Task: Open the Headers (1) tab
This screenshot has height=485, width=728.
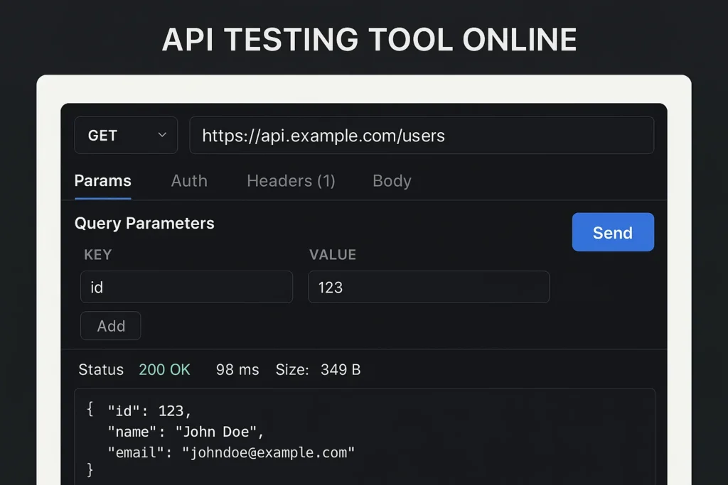Action: (x=290, y=181)
